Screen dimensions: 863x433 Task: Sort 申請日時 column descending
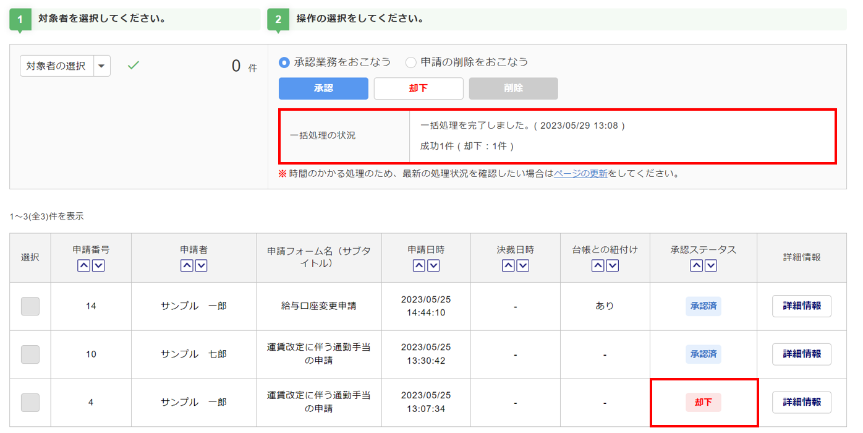(433, 265)
